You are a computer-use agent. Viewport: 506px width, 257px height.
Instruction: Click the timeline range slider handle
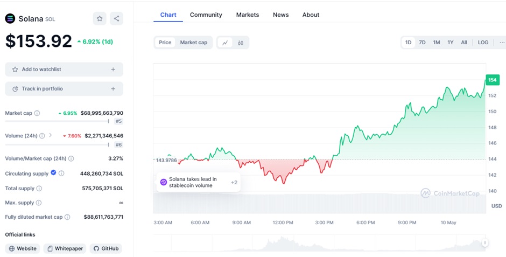click(x=484, y=243)
